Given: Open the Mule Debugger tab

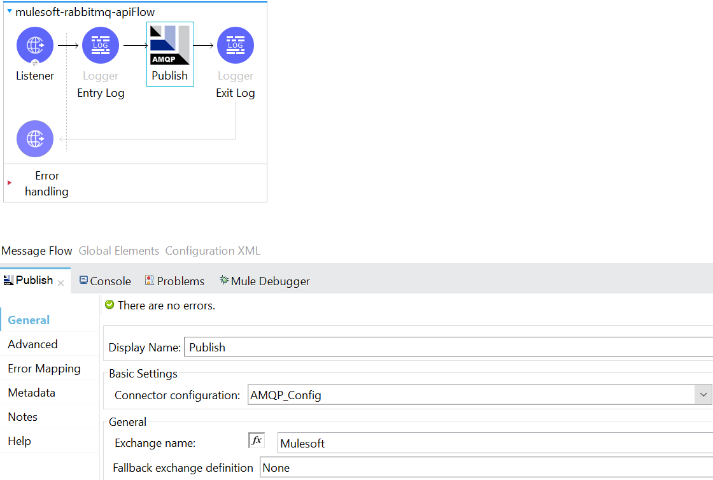Looking at the screenshot, I should 264,281.
